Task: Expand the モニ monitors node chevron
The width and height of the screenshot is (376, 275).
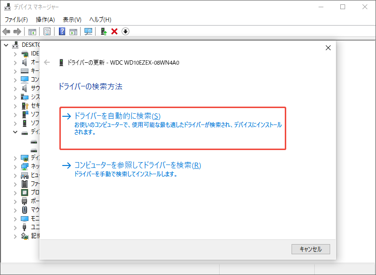Action: pos(15,219)
